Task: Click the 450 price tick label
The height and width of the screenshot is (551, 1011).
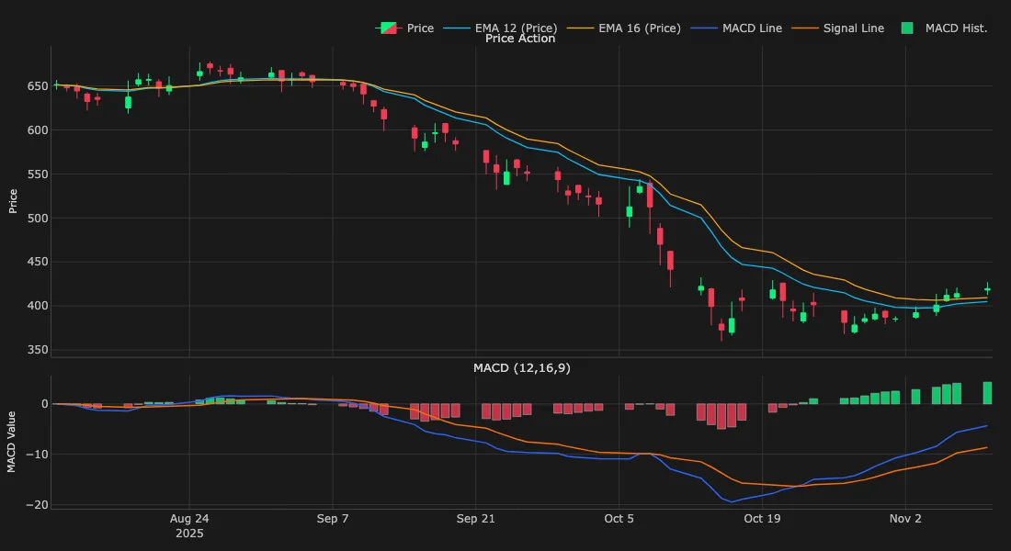Action: (x=38, y=262)
